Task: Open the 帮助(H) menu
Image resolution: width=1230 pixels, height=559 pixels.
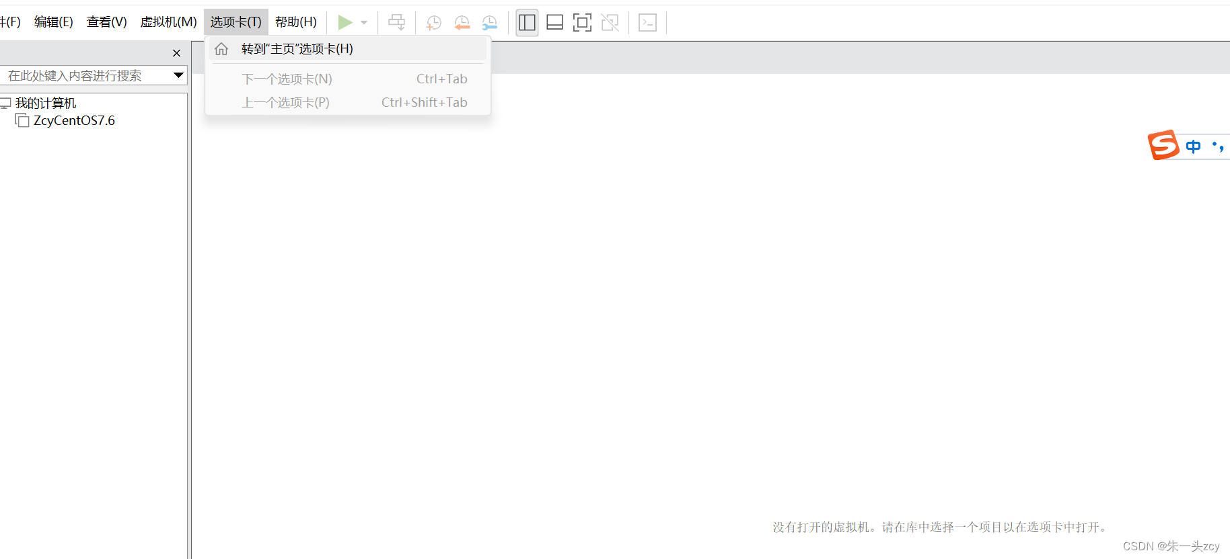Action: tap(295, 22)
